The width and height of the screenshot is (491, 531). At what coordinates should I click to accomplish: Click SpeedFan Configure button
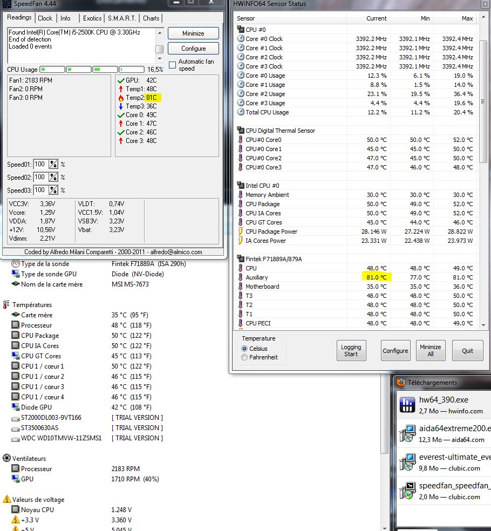click(193, 49)
